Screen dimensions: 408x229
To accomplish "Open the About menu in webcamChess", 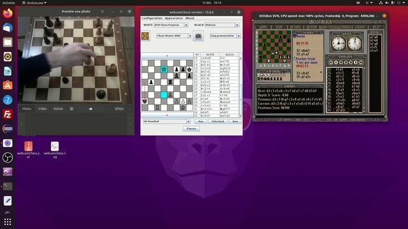I will (x=190, y=18).
